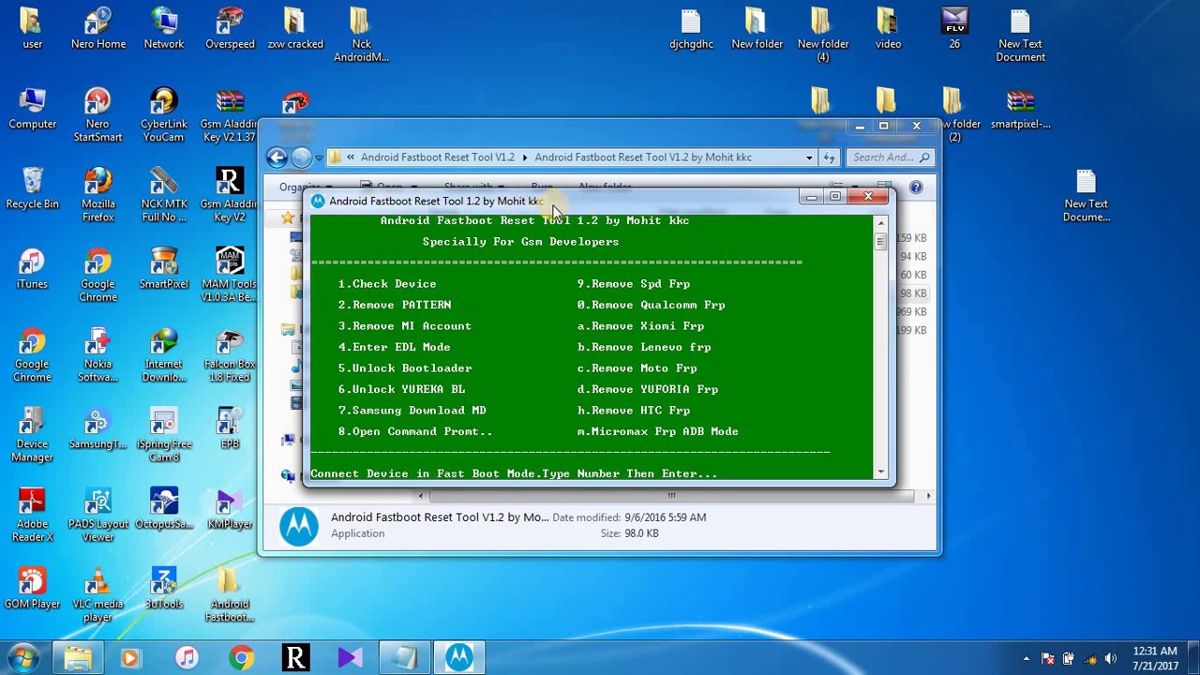Launch Mozilla Firefox desktop shortcut
This screenshot has height=675, width=1200.
pos(97,196)
